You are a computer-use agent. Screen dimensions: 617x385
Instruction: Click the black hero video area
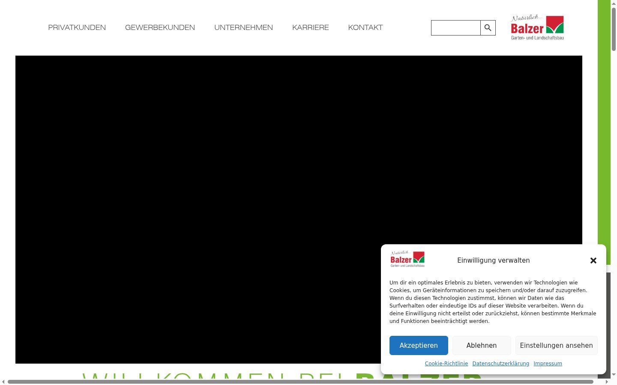[x=299, y=210]
